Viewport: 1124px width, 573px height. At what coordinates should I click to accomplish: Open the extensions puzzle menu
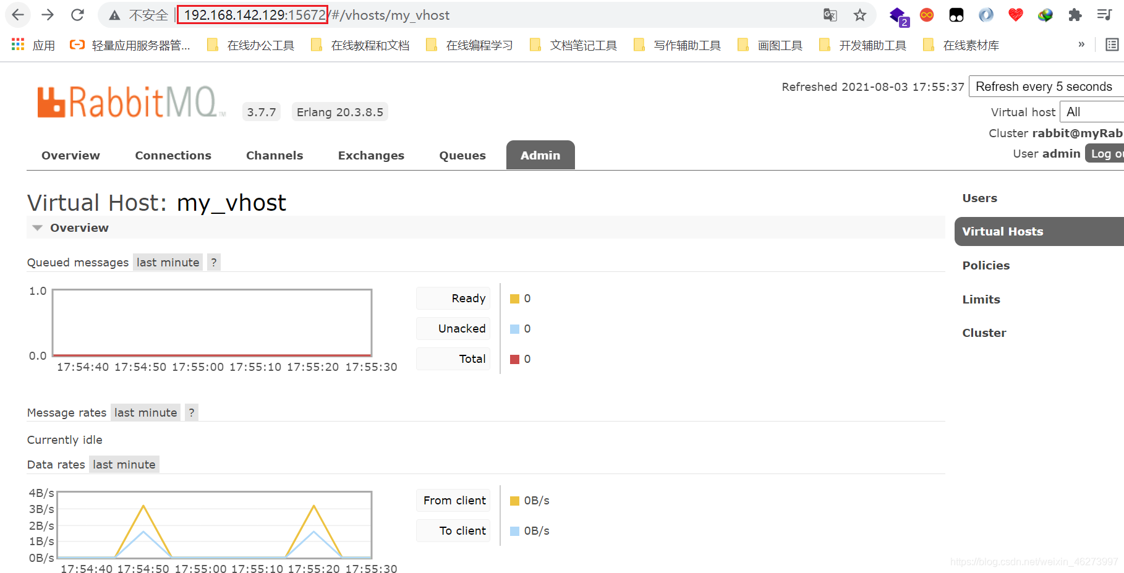click(x=1075, y=15)
